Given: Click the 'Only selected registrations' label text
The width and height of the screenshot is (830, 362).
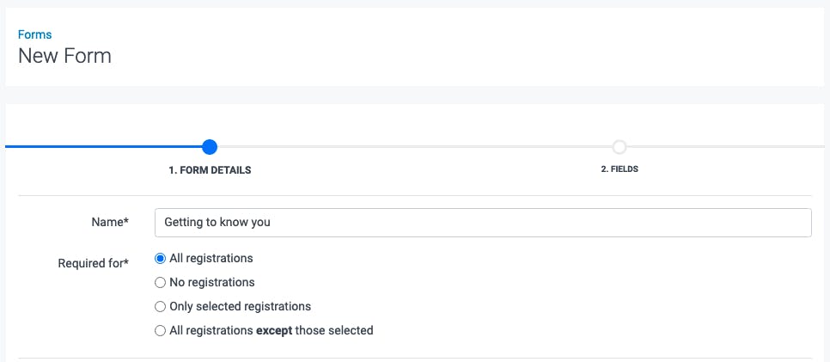Looking at the screenshot, I should coord(240,306).
